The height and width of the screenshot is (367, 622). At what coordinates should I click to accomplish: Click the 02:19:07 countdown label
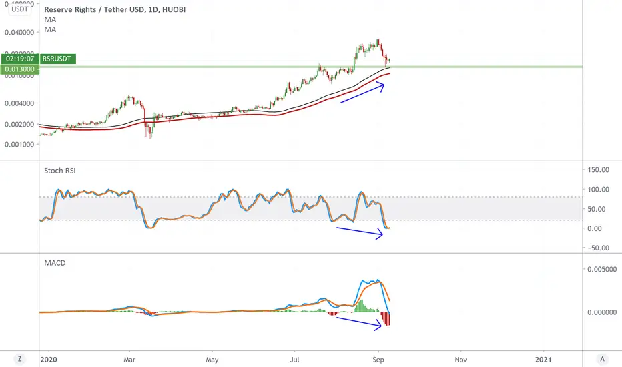pyautogui.click(x=20, y=59)
